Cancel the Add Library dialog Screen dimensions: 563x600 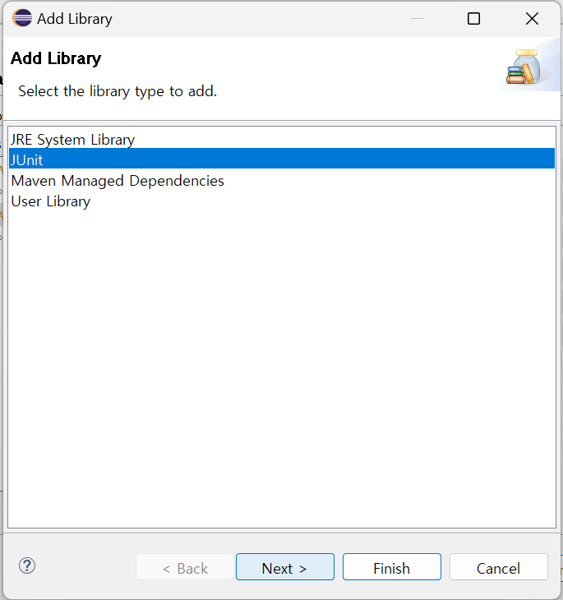[498, 566]
